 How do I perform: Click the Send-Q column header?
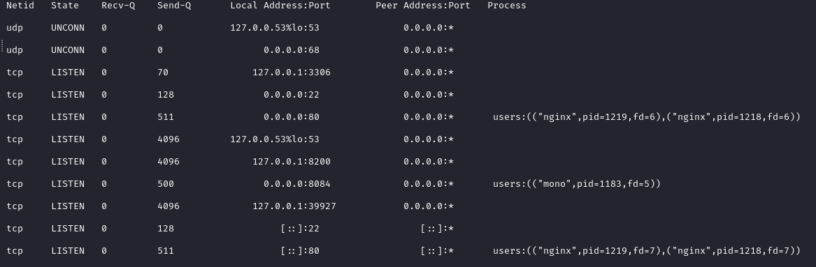click(x=174, y=5)
